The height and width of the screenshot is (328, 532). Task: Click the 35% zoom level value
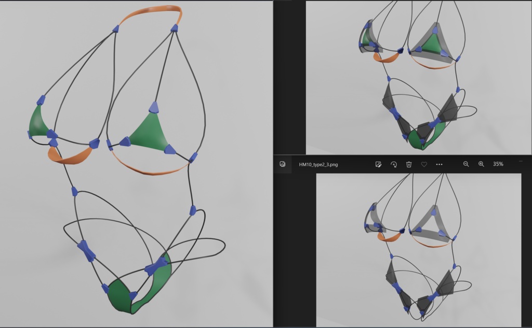[x=498, y=164]
